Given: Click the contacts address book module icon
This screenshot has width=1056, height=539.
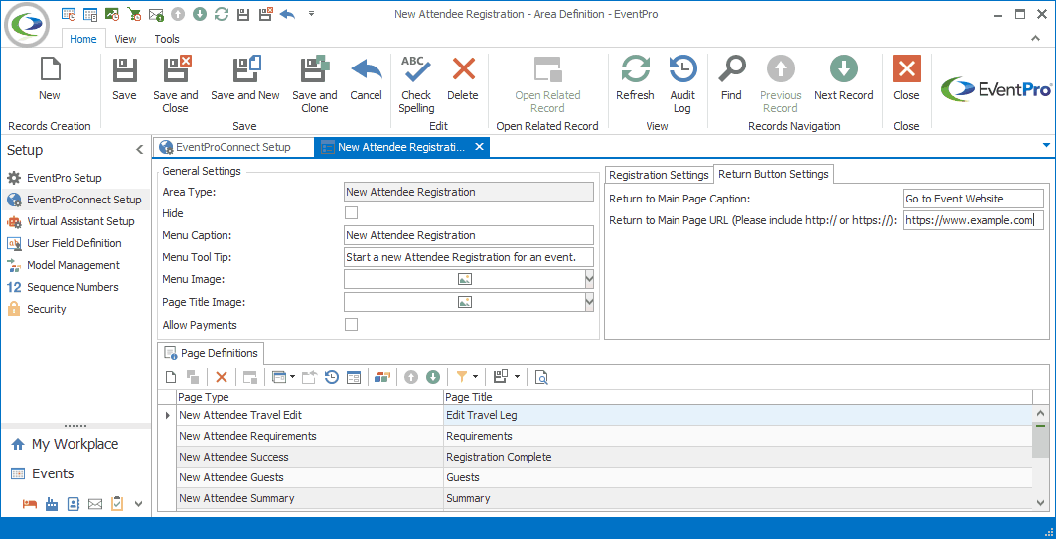Looking at the screenshot, I should pyautogui.click(x=74, y=504).
